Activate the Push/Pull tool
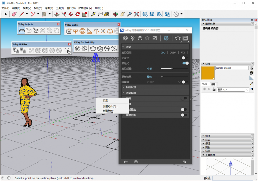This screenshot has height=181, width=258. coord(57,14)
